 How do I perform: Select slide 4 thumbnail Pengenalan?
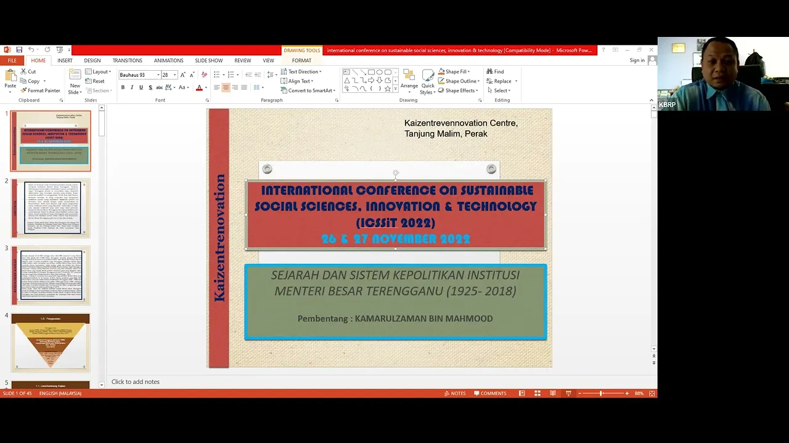pyautogui.click(x=51, y=343)
